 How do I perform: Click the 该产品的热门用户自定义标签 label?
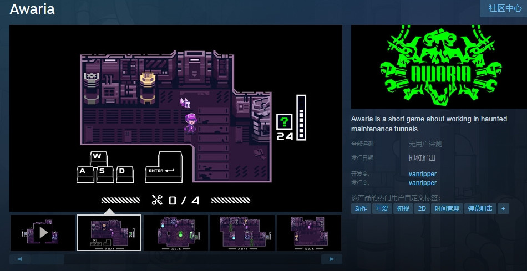[396, 197]
